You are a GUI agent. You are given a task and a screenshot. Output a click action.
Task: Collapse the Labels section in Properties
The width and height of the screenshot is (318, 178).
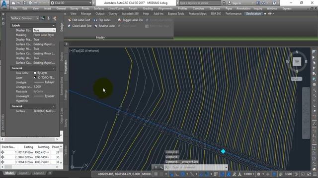(54, 25)
